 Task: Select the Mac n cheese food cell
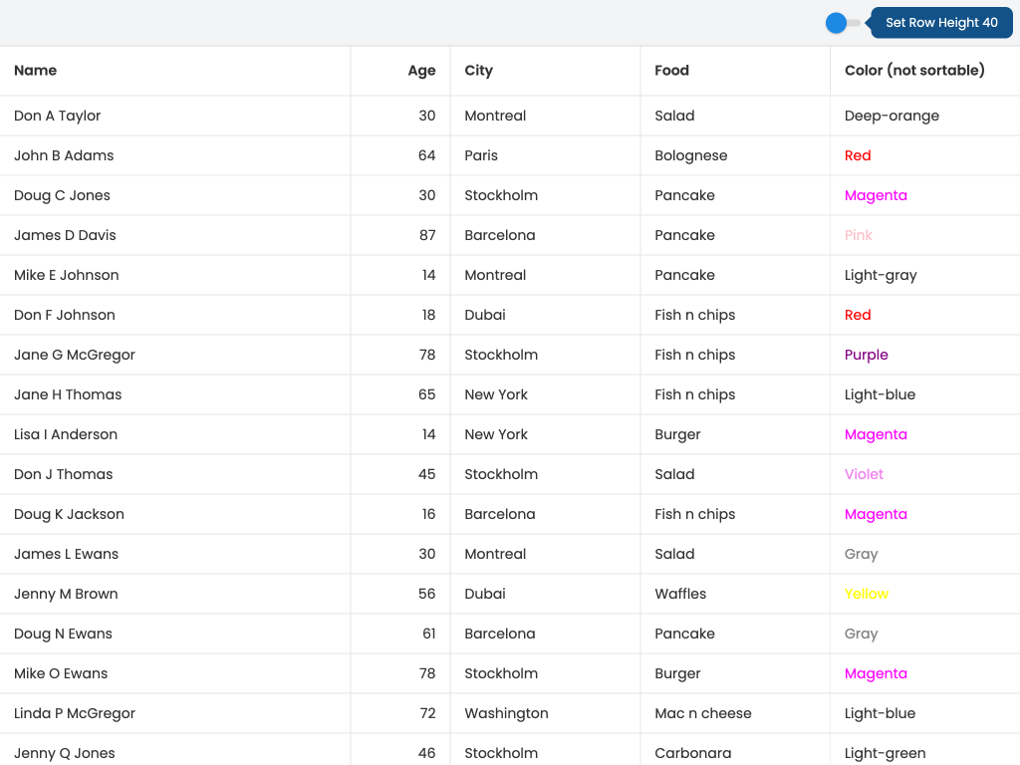702,713
